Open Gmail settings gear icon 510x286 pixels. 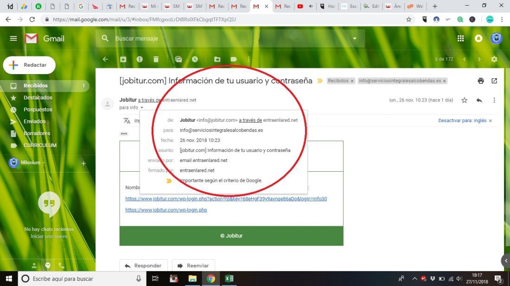(494, 59)
